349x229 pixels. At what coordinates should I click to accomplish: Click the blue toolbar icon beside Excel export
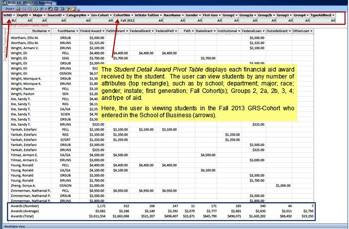click(42, 9)
